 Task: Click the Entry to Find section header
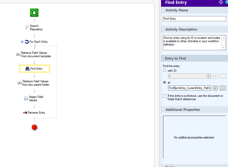[x=195, y=58]
